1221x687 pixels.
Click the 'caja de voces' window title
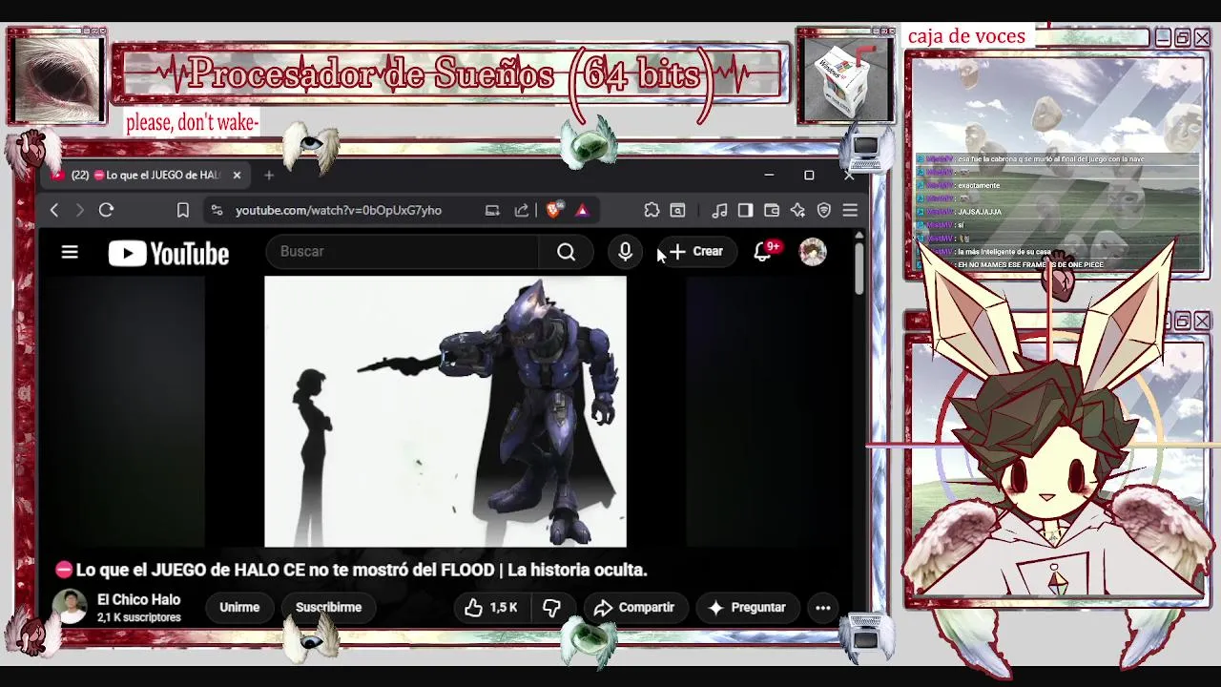[966, 36]
